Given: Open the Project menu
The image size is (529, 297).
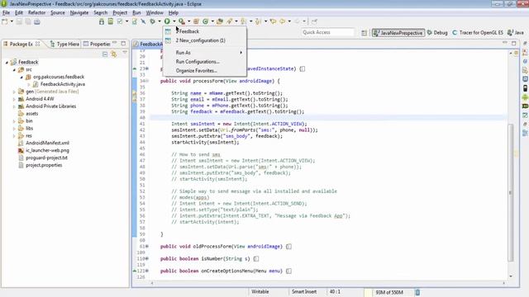Looking at the screenshot, I should click(120, 13).
